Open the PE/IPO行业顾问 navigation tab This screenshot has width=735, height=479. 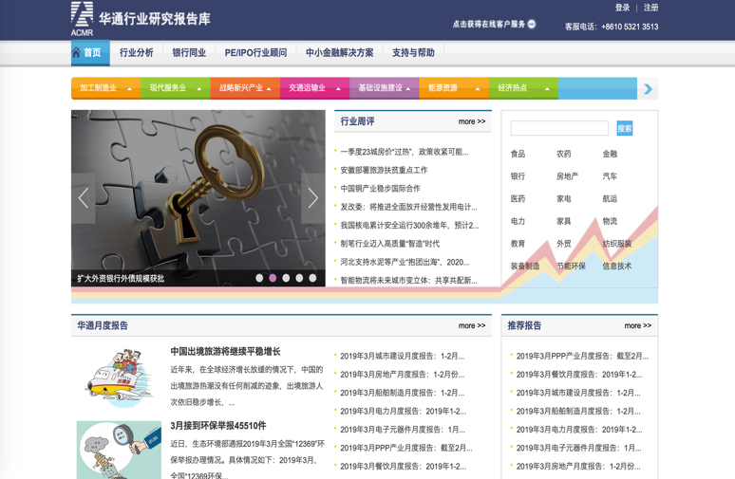coord(256,52)
